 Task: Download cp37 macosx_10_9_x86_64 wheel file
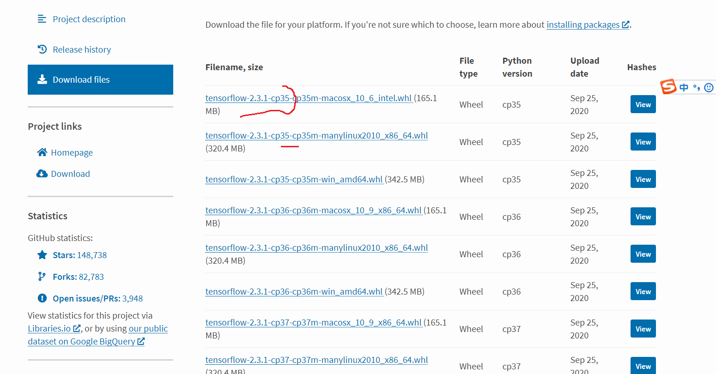coord(314,322)
